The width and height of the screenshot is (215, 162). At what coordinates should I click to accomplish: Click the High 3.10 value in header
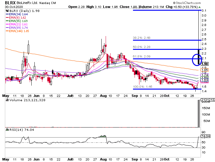(x=94, y=7)
